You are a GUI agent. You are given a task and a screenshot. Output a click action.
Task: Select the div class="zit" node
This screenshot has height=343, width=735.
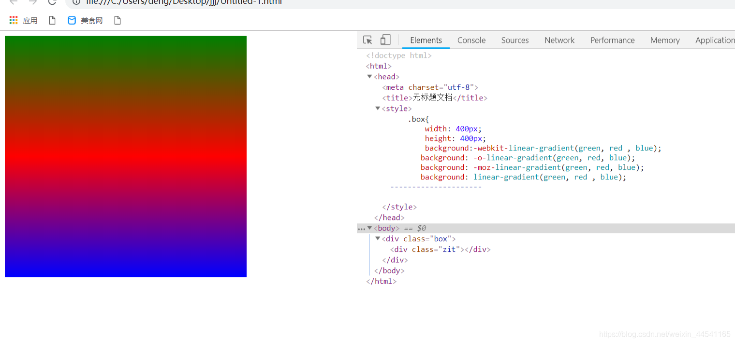point(441,249)
